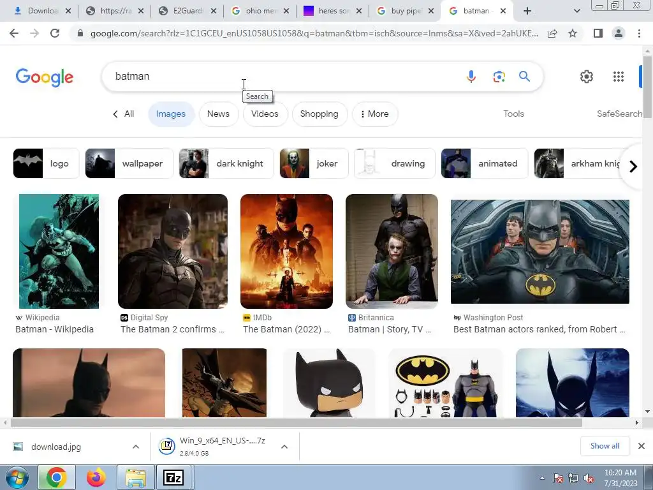The image size is (653, 490).
Task: View site info via the padlock icon
Action: click(x=80, y=33)
